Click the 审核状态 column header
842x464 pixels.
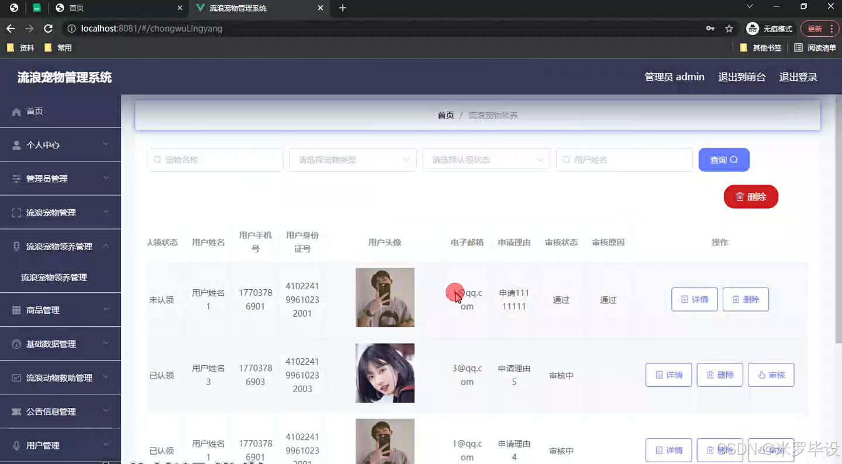pyautogui.click(x=561, y=243)
